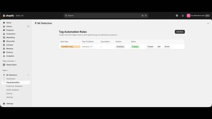This screenshot has width=212, height=119.
Task: Click the dev label badge
Action: (207, 16)
